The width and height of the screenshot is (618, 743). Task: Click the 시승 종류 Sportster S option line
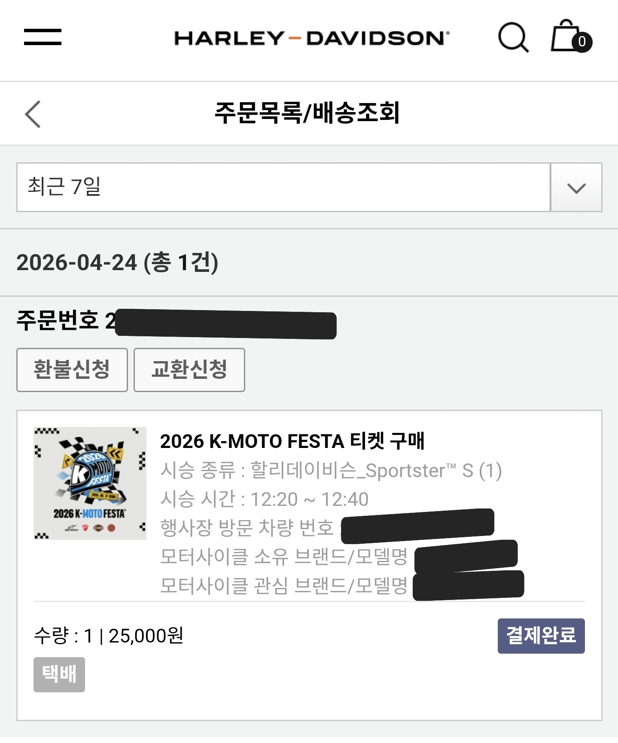[x=331, y=471]
